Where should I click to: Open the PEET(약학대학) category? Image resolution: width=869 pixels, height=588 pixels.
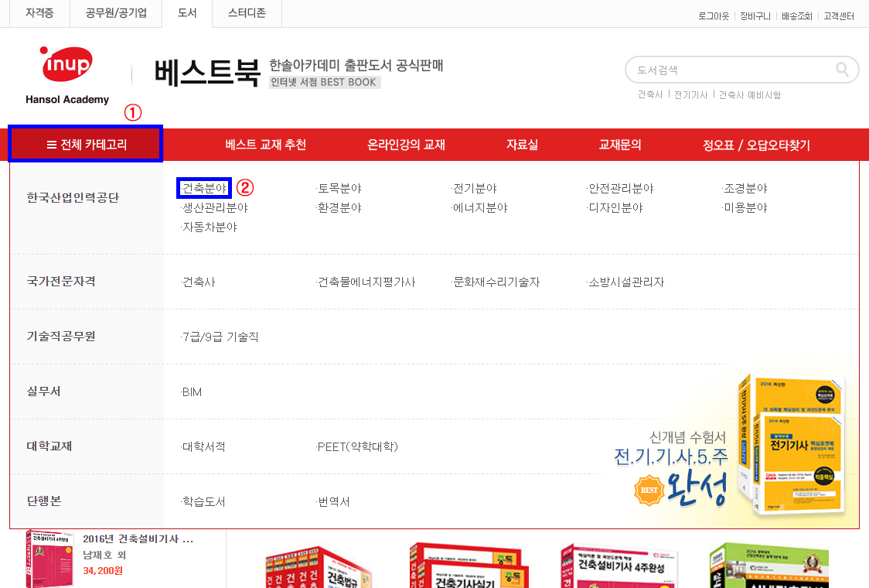357,447
